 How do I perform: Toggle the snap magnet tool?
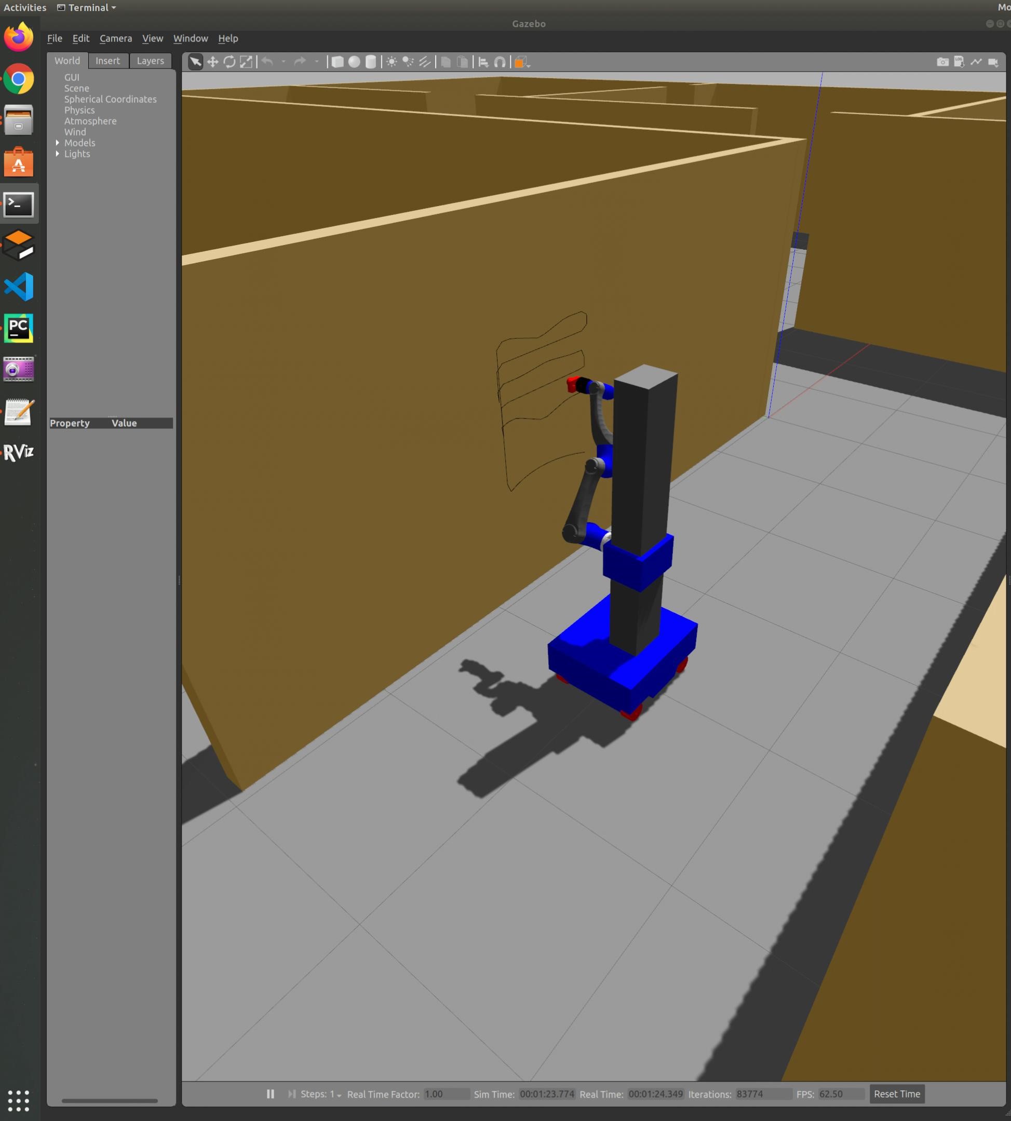tap(500, 62)
